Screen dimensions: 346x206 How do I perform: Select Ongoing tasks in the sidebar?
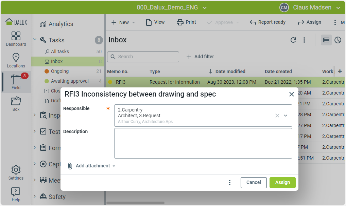click(60, 71)
